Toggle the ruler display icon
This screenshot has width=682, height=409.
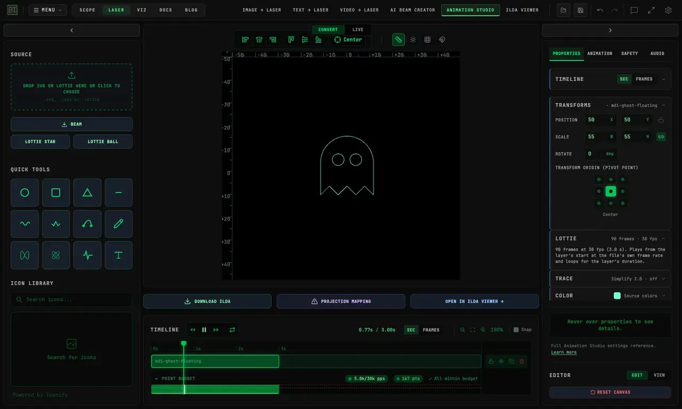(399, 39)
